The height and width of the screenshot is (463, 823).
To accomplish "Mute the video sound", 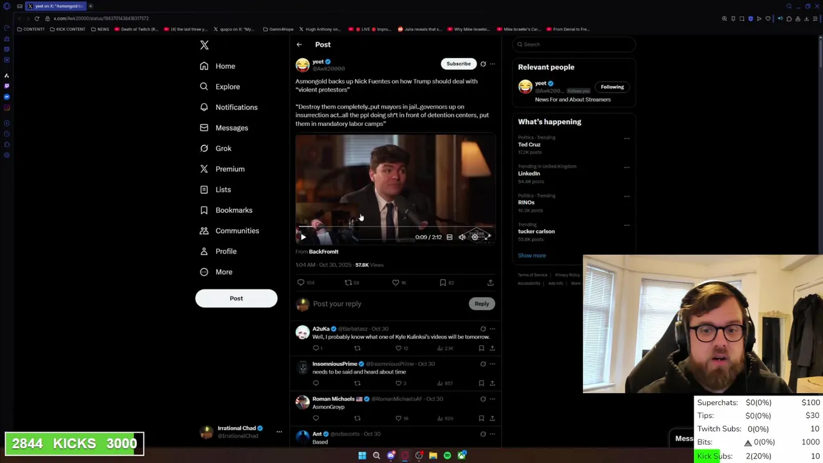I will (x=462, y=237).
